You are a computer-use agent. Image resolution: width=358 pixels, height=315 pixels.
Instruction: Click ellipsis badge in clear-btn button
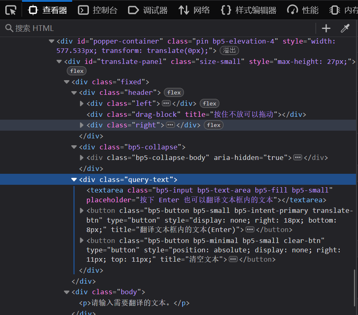pos(233,259)
